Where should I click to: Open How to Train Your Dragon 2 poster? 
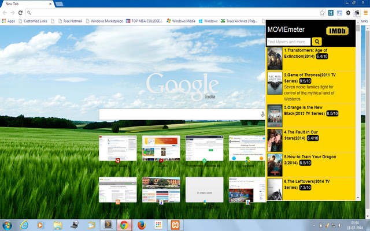pyautogui.click(x=275, y=165)
